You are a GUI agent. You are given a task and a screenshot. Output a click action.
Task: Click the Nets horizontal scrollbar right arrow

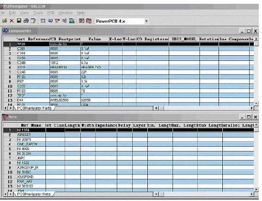(252, 194)
